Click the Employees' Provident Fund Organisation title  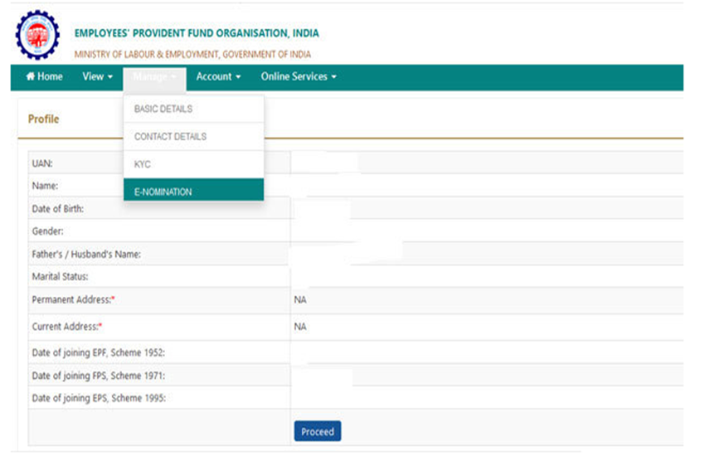click(x=196, y=34)
